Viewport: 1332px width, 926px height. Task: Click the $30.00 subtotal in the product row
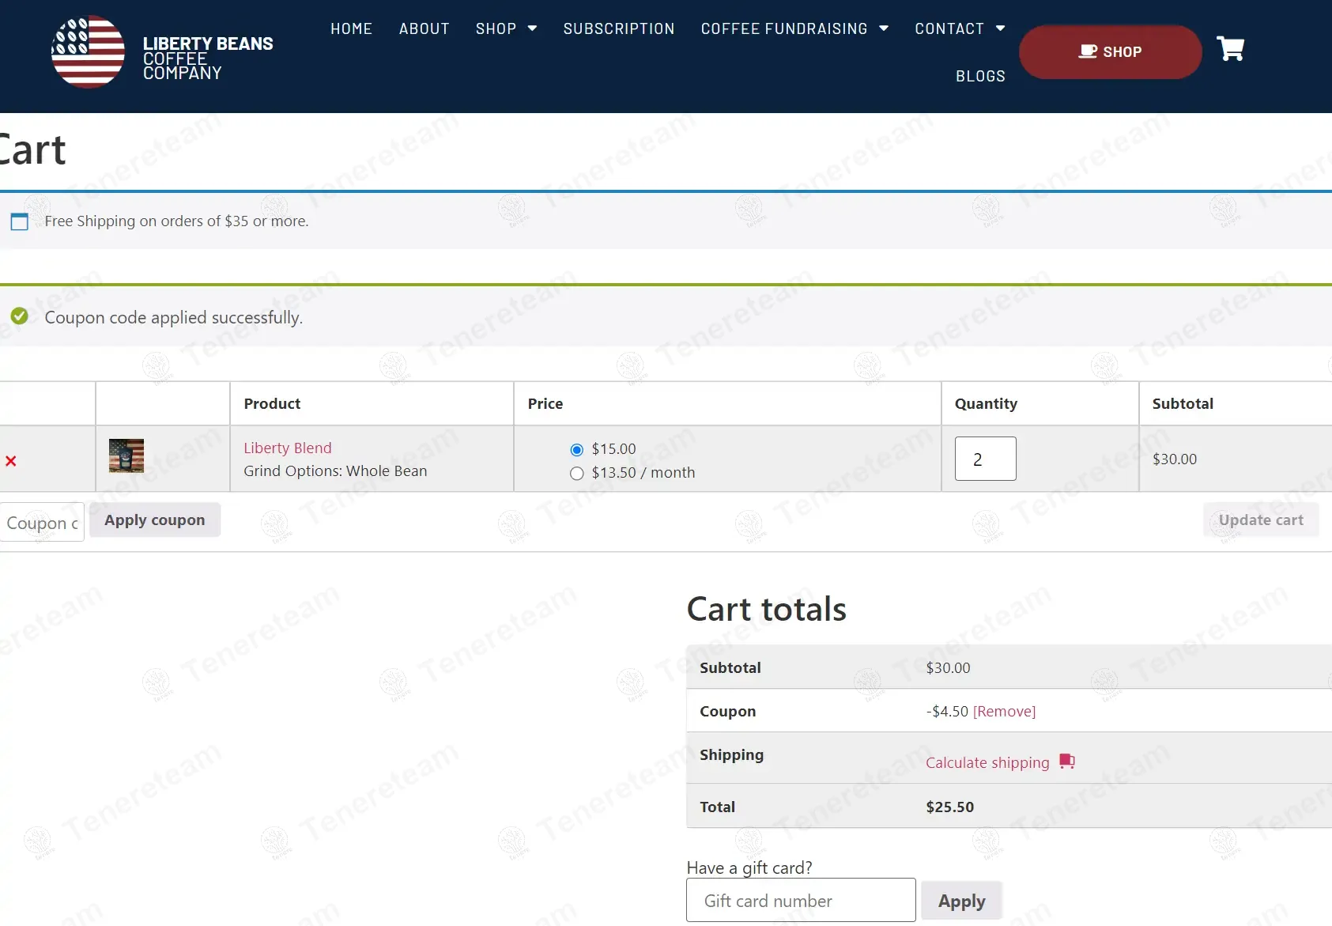(x=1175, y=459)
